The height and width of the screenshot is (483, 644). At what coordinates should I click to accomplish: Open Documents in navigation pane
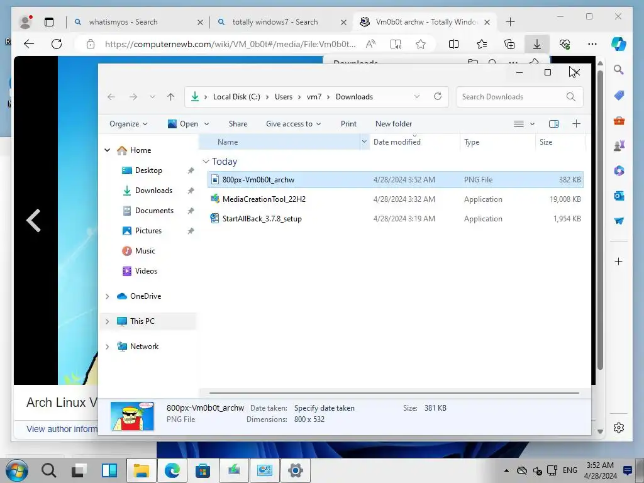(154, 210)
